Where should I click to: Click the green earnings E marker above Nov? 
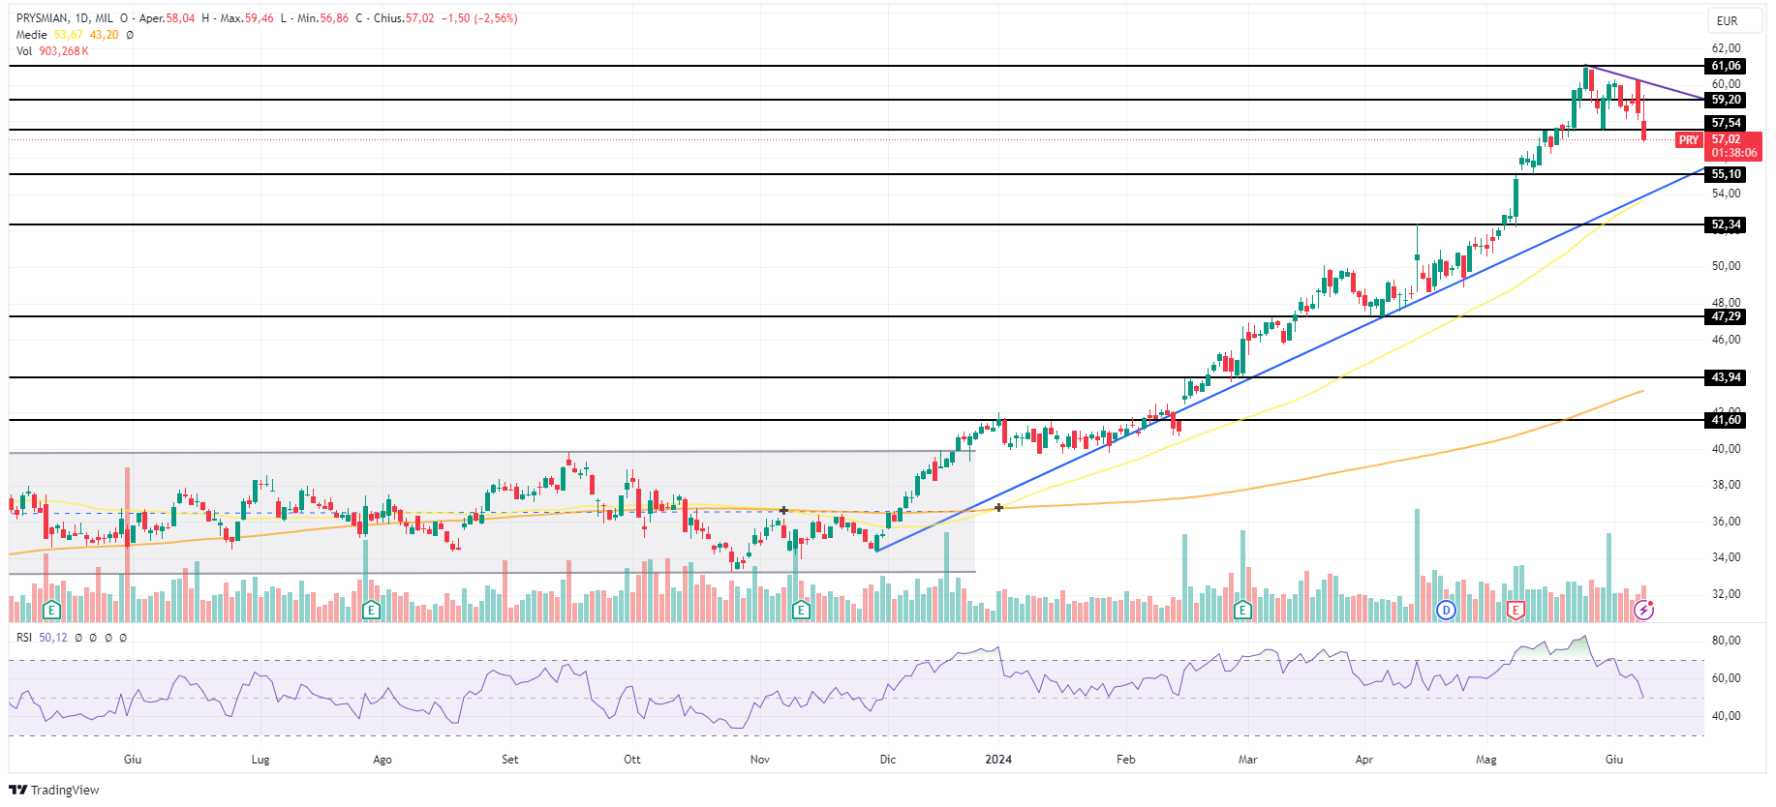801,610
